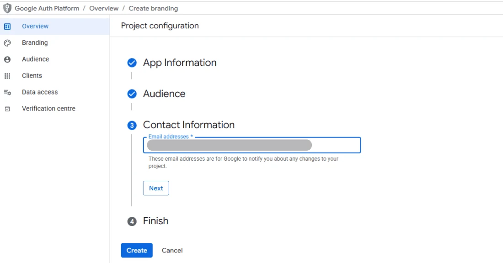The width and height of the screenshot is (503, 263).
Task: Click Google Auth Platform breadcrumb link
Action: (47, 8)
